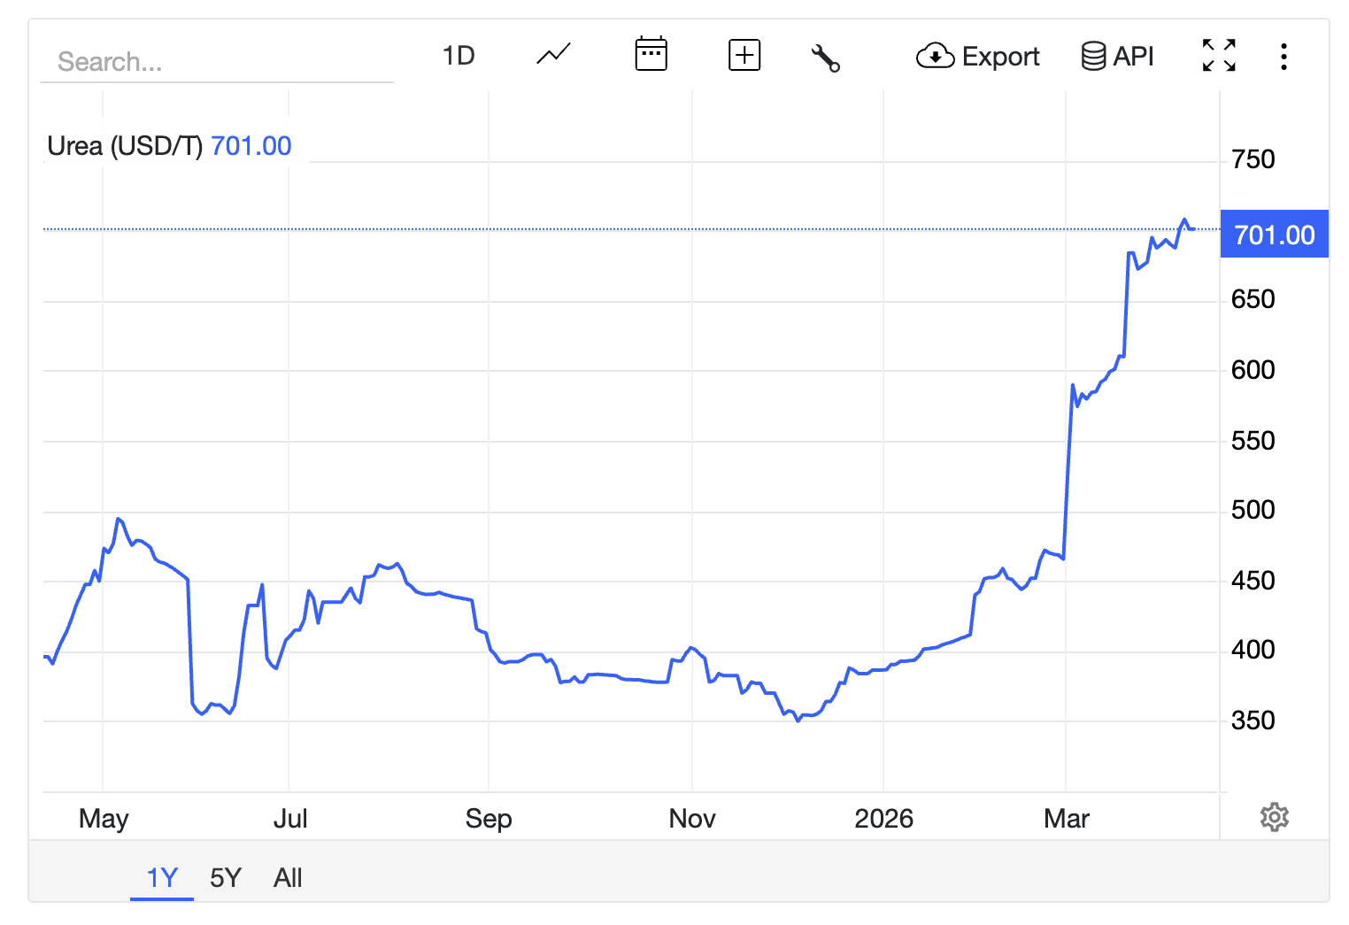Open the 1D interval dropdown

point(459,56)
